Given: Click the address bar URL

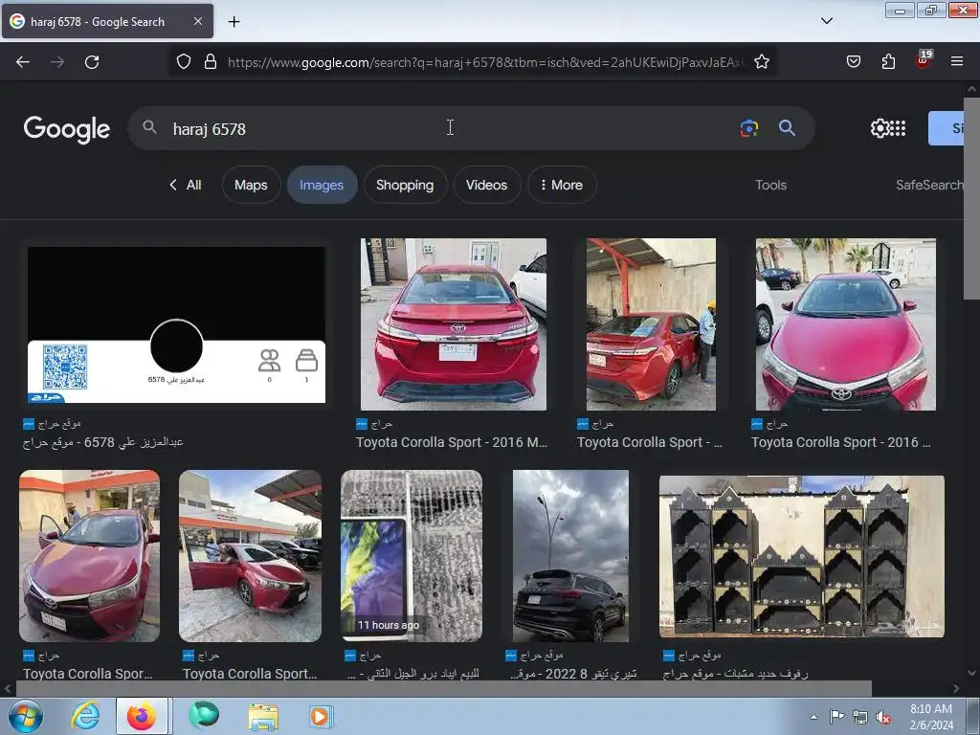Looking at the screenshot, I should 485,62.
